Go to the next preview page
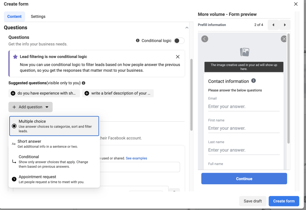Screen dimensions: 306x210 [x=285, y=25]
